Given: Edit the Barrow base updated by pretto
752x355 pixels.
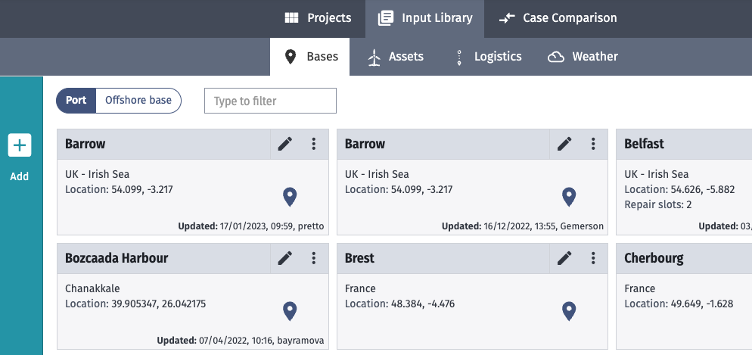Looking at the screenshot, I should (x=285, y=144).
